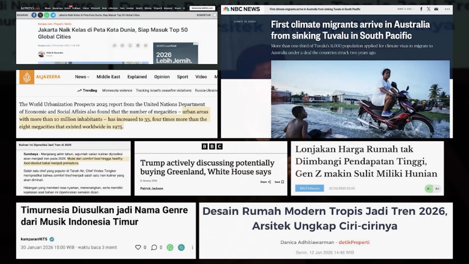Share NBC News article on Facebook

click(421, 9)
